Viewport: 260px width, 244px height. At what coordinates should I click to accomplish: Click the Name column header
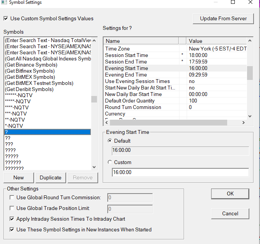point(141,41)
